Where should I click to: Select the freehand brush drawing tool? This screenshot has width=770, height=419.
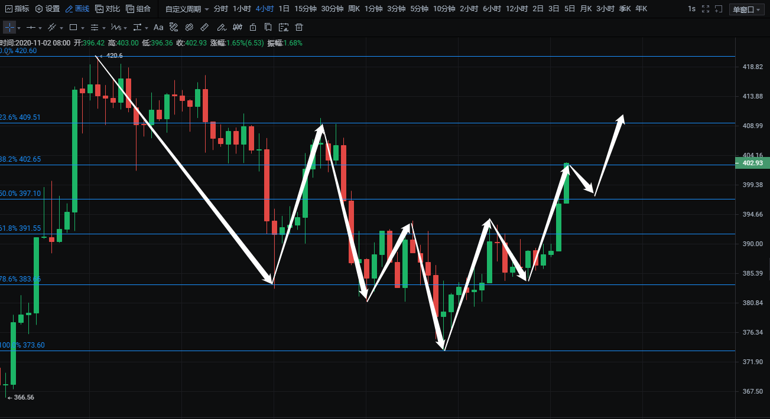click(221, 28)
